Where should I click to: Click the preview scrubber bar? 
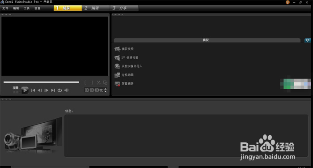click(41, 82)
